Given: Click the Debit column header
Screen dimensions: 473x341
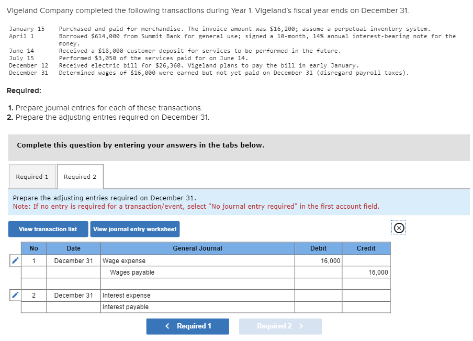Looking at the screenshot, I should [x=318, y=248].
